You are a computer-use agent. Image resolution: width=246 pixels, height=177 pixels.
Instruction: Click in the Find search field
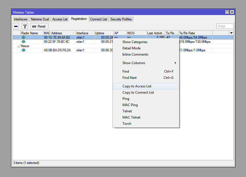(x=225, y=26)
